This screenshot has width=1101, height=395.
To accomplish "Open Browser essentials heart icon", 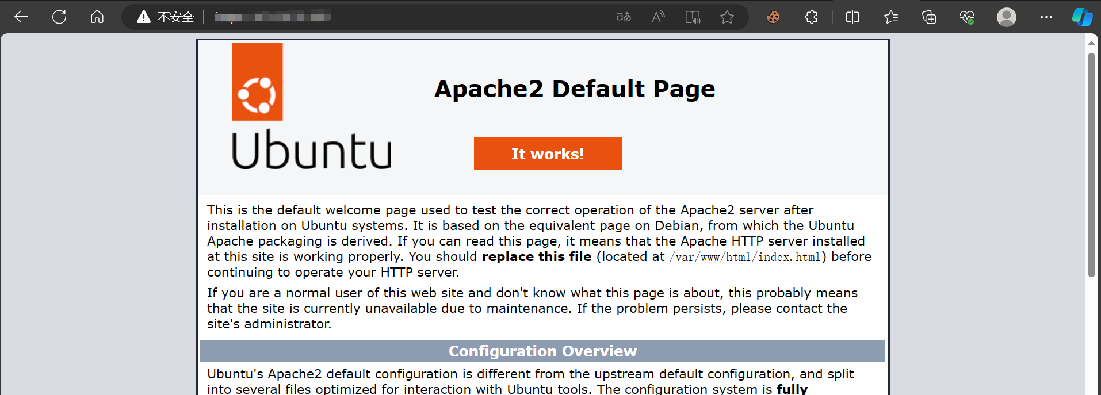I will 967,17.
